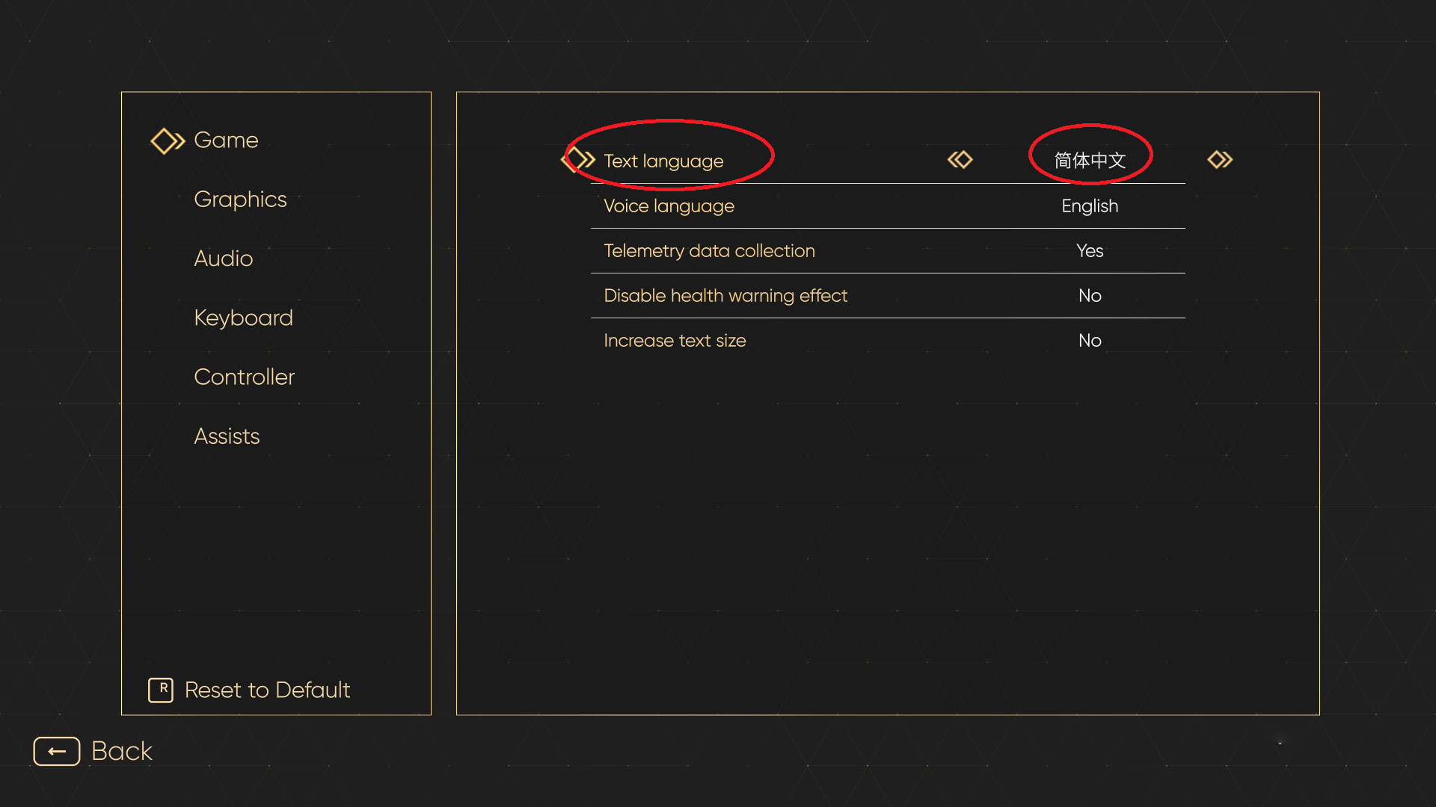Viewport: 1436px width, 807px height.
Task: Click Reset to Default
Action: [x=267, y=690]
